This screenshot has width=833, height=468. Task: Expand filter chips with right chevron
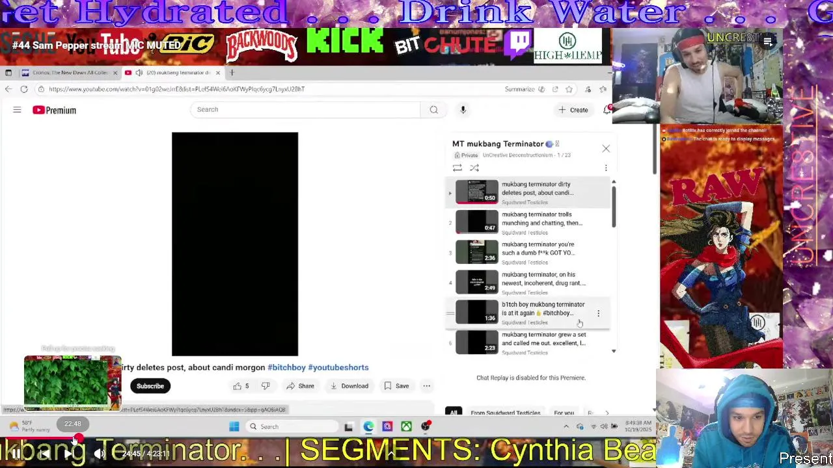[607, 413]
